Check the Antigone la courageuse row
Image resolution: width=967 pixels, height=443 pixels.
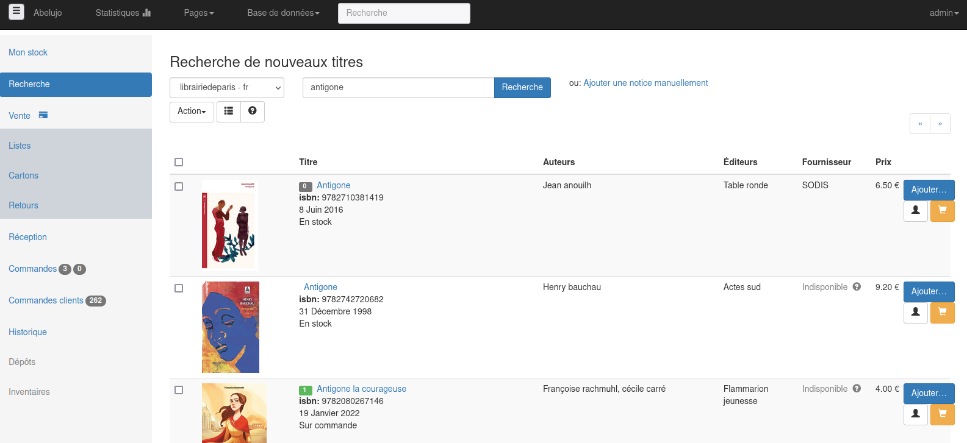(179, 390)
